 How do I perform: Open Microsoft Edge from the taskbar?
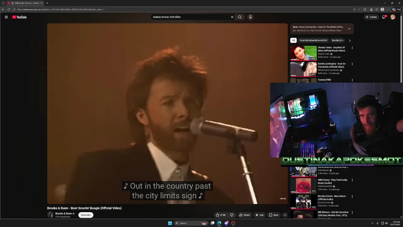pos(219,223)
